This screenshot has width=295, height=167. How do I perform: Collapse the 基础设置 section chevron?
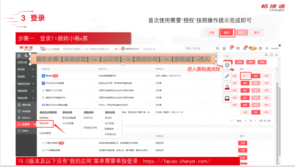tap(33, 98)
